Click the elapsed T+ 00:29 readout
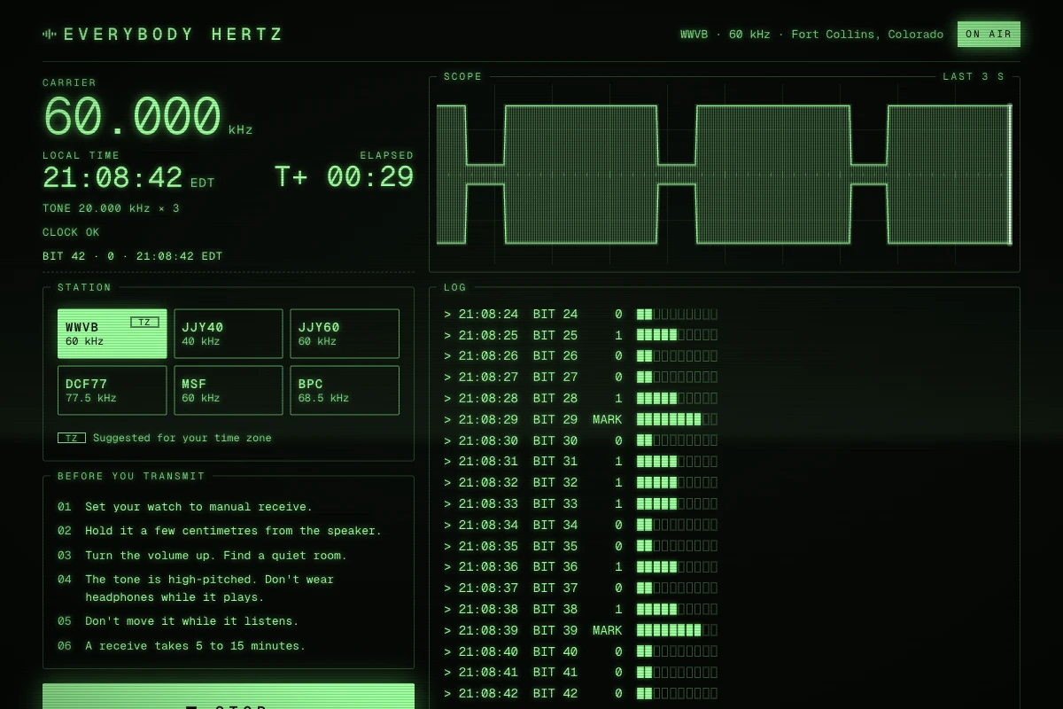The width and height of the screenshot is (1063, 709). 345,177
